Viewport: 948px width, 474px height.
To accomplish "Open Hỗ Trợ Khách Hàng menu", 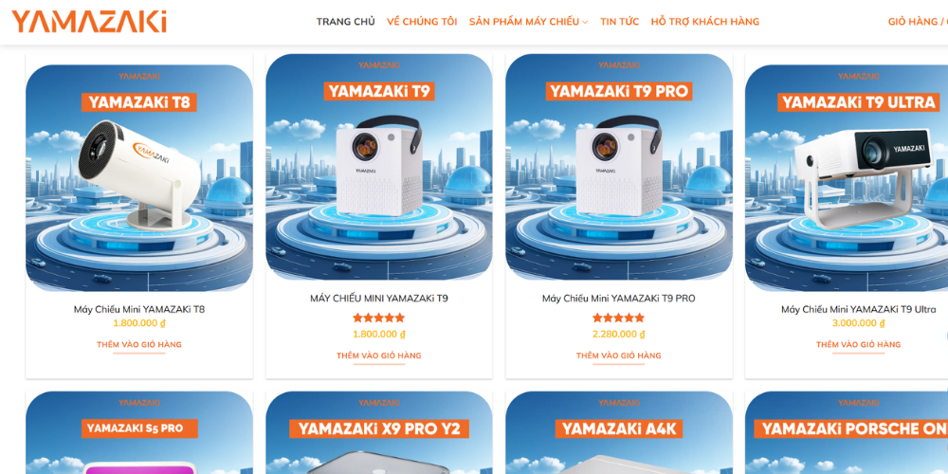I will pos(705,22).
